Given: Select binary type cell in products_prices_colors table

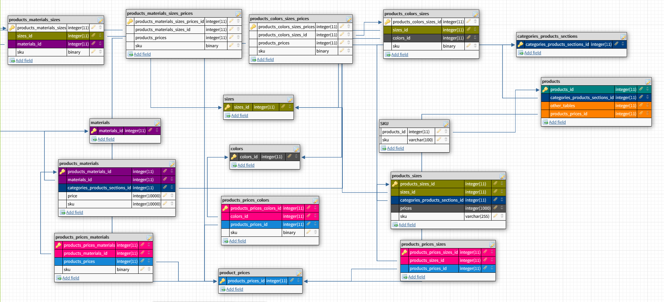Looking at the screenshot, I should pos(293,233).
